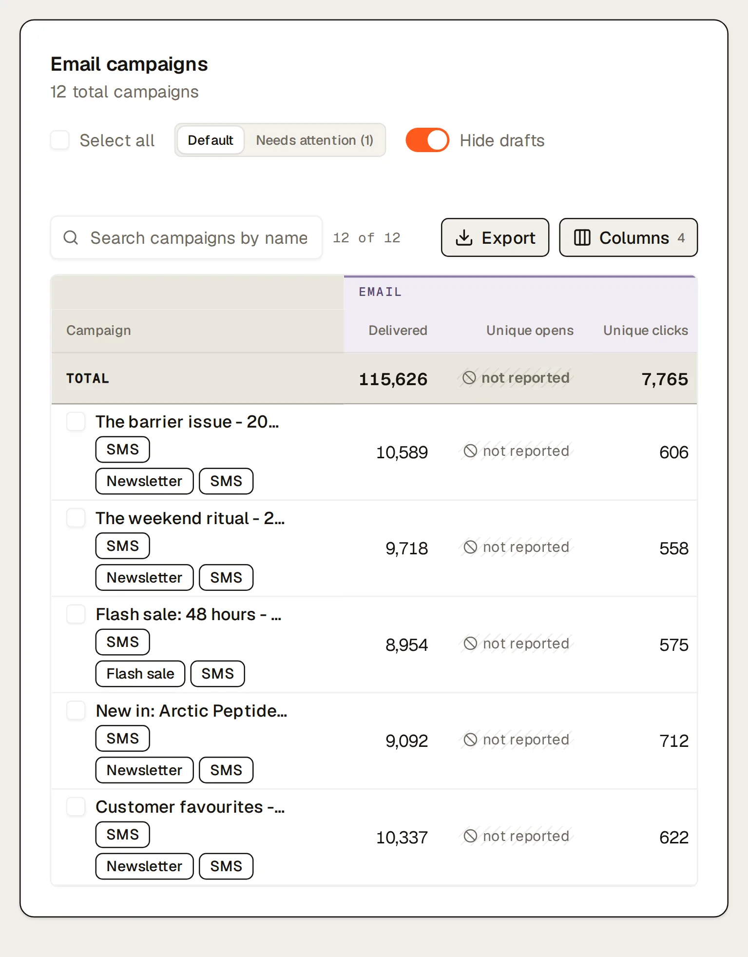Click the not-reported icon for Flash sale row
Screen dimensions: 748x957
pyautogui.click(x=470, y=644)
